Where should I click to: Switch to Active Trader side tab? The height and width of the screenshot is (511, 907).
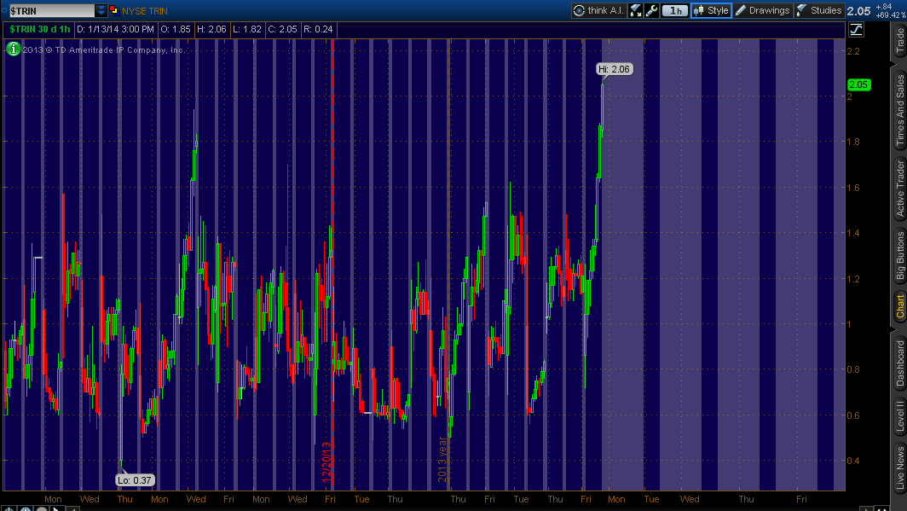pos(899,189)
